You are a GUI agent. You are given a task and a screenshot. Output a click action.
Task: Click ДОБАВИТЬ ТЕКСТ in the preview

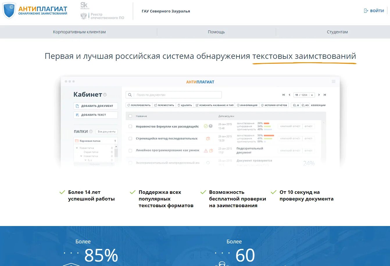pyautogui.click(x=96, y=115)
